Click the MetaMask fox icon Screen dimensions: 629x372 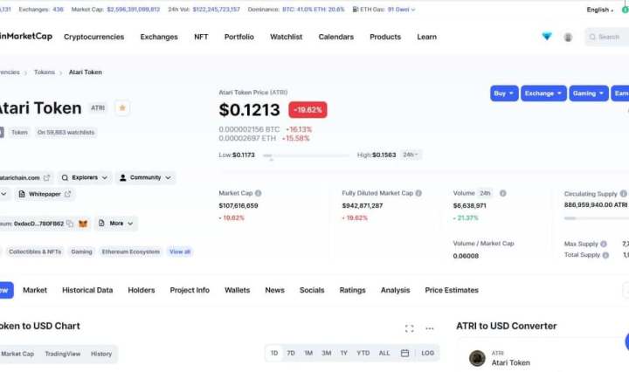pyautogui.click(x=84, y=224)
